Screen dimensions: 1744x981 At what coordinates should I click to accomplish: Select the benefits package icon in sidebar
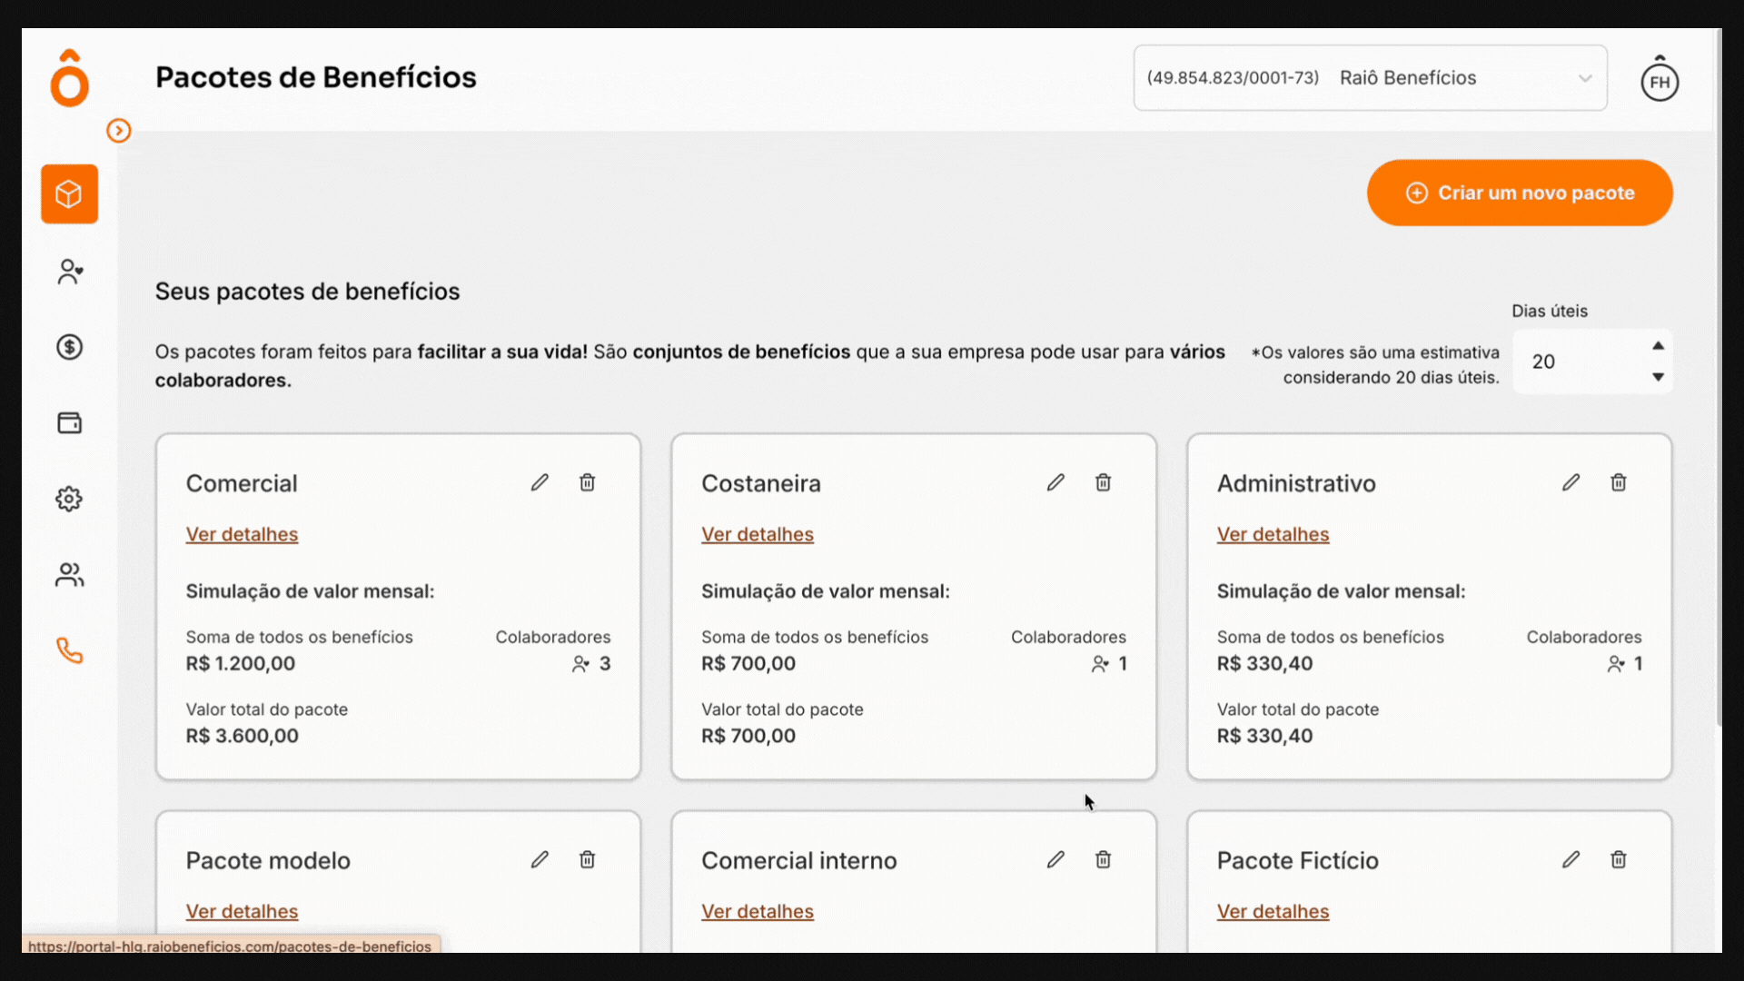click(68, 193)
